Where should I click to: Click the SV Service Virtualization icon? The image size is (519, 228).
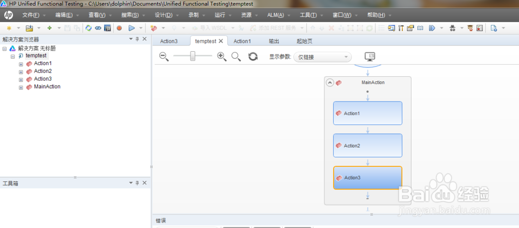107,28
